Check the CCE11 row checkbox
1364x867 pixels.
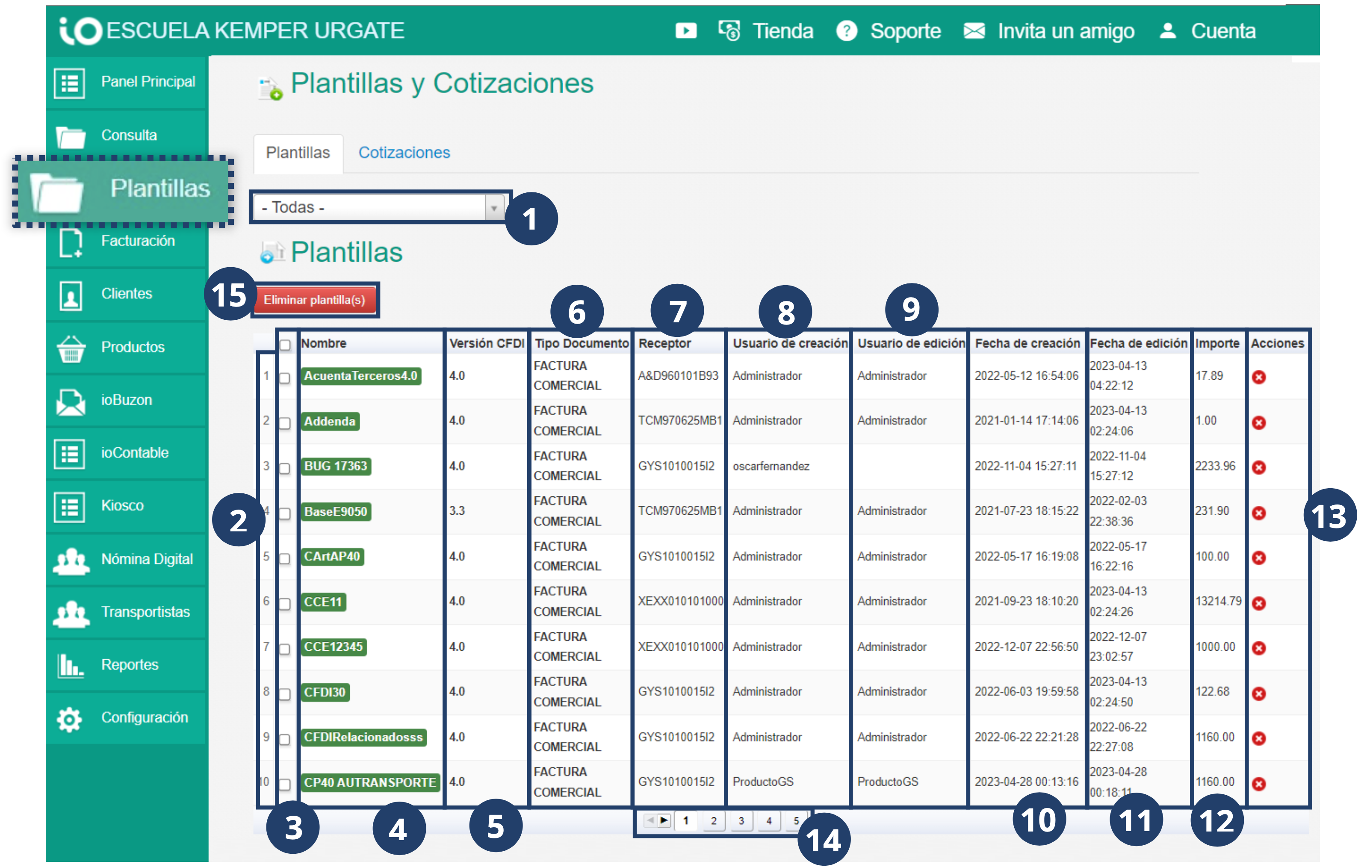click(x=285, y=604)
